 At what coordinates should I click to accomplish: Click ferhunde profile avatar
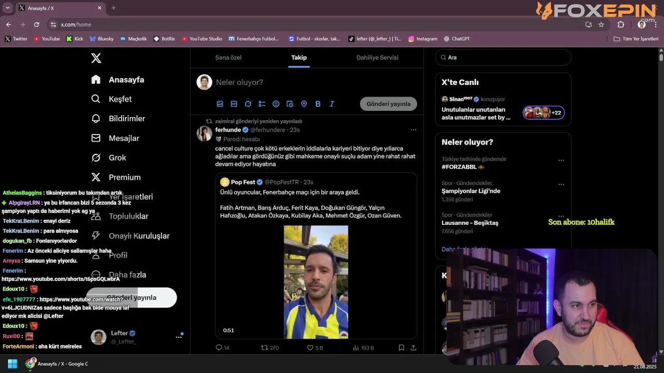click(x=204, y=134)
